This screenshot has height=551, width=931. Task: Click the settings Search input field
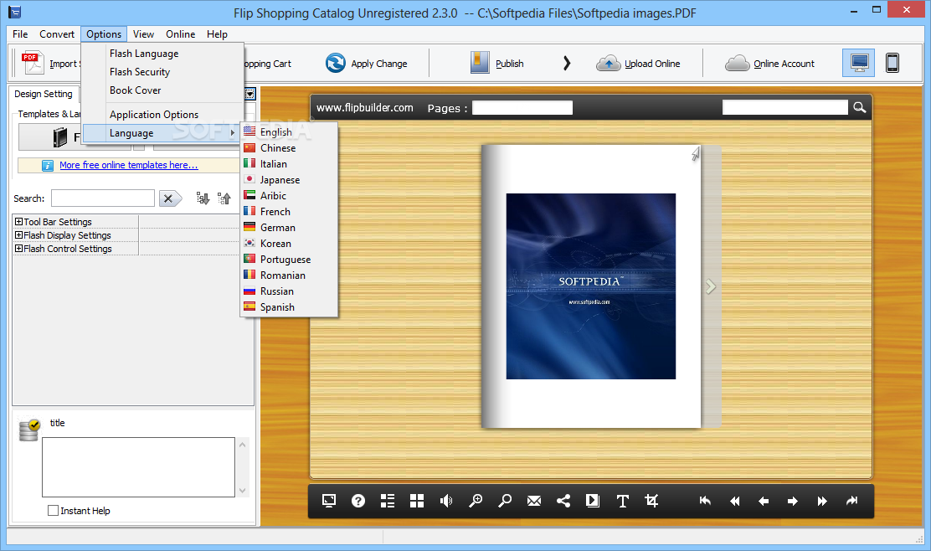tap(103, 198)
